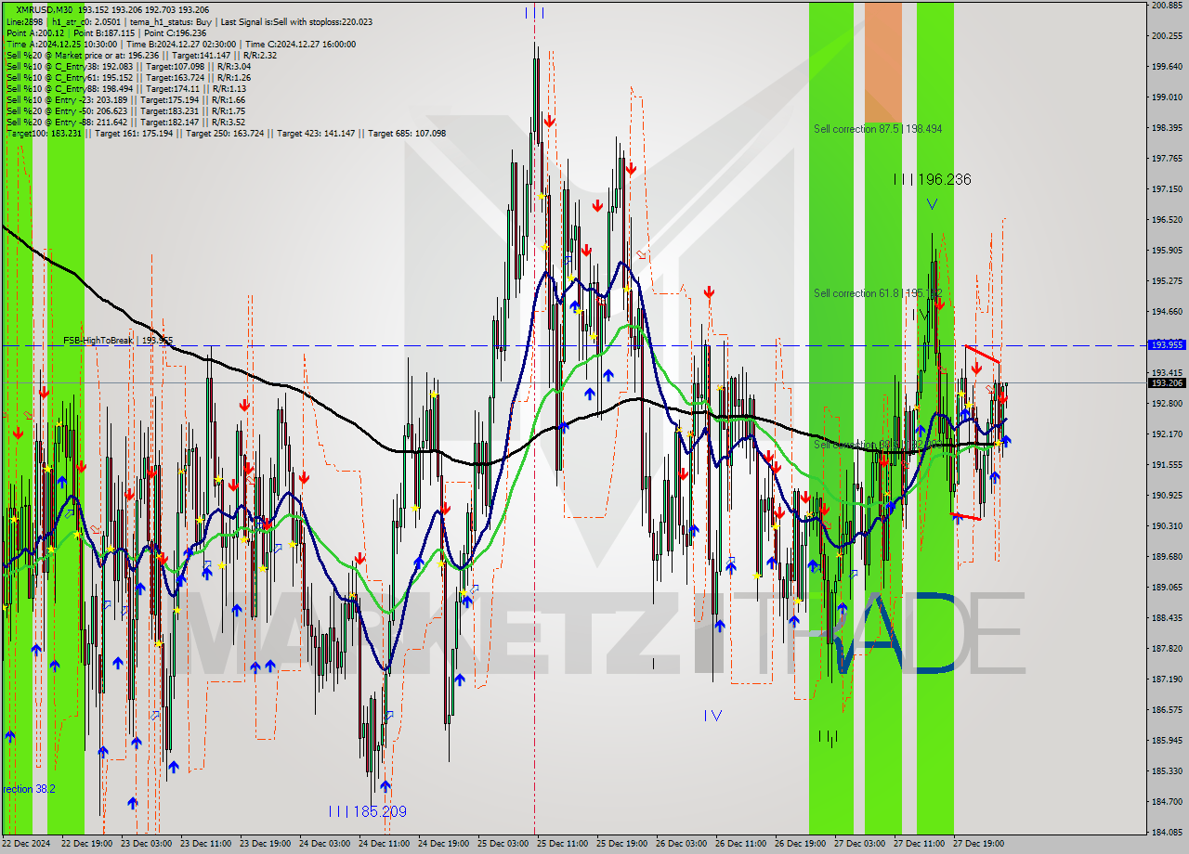Click the 184.085 price axis label
Viewport: 1189px width, 854px height.
(x=1167, y=833)
